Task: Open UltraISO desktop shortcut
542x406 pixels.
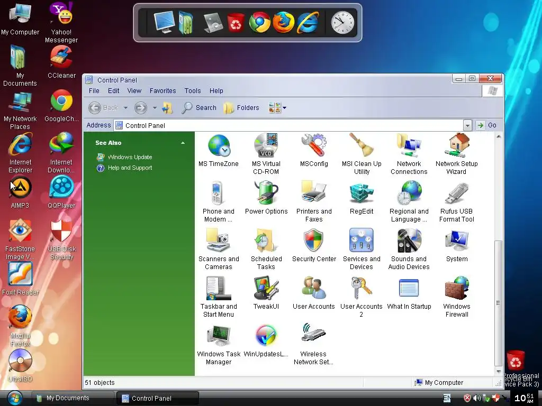Action: pyautogui.click(x=20, y=366)
